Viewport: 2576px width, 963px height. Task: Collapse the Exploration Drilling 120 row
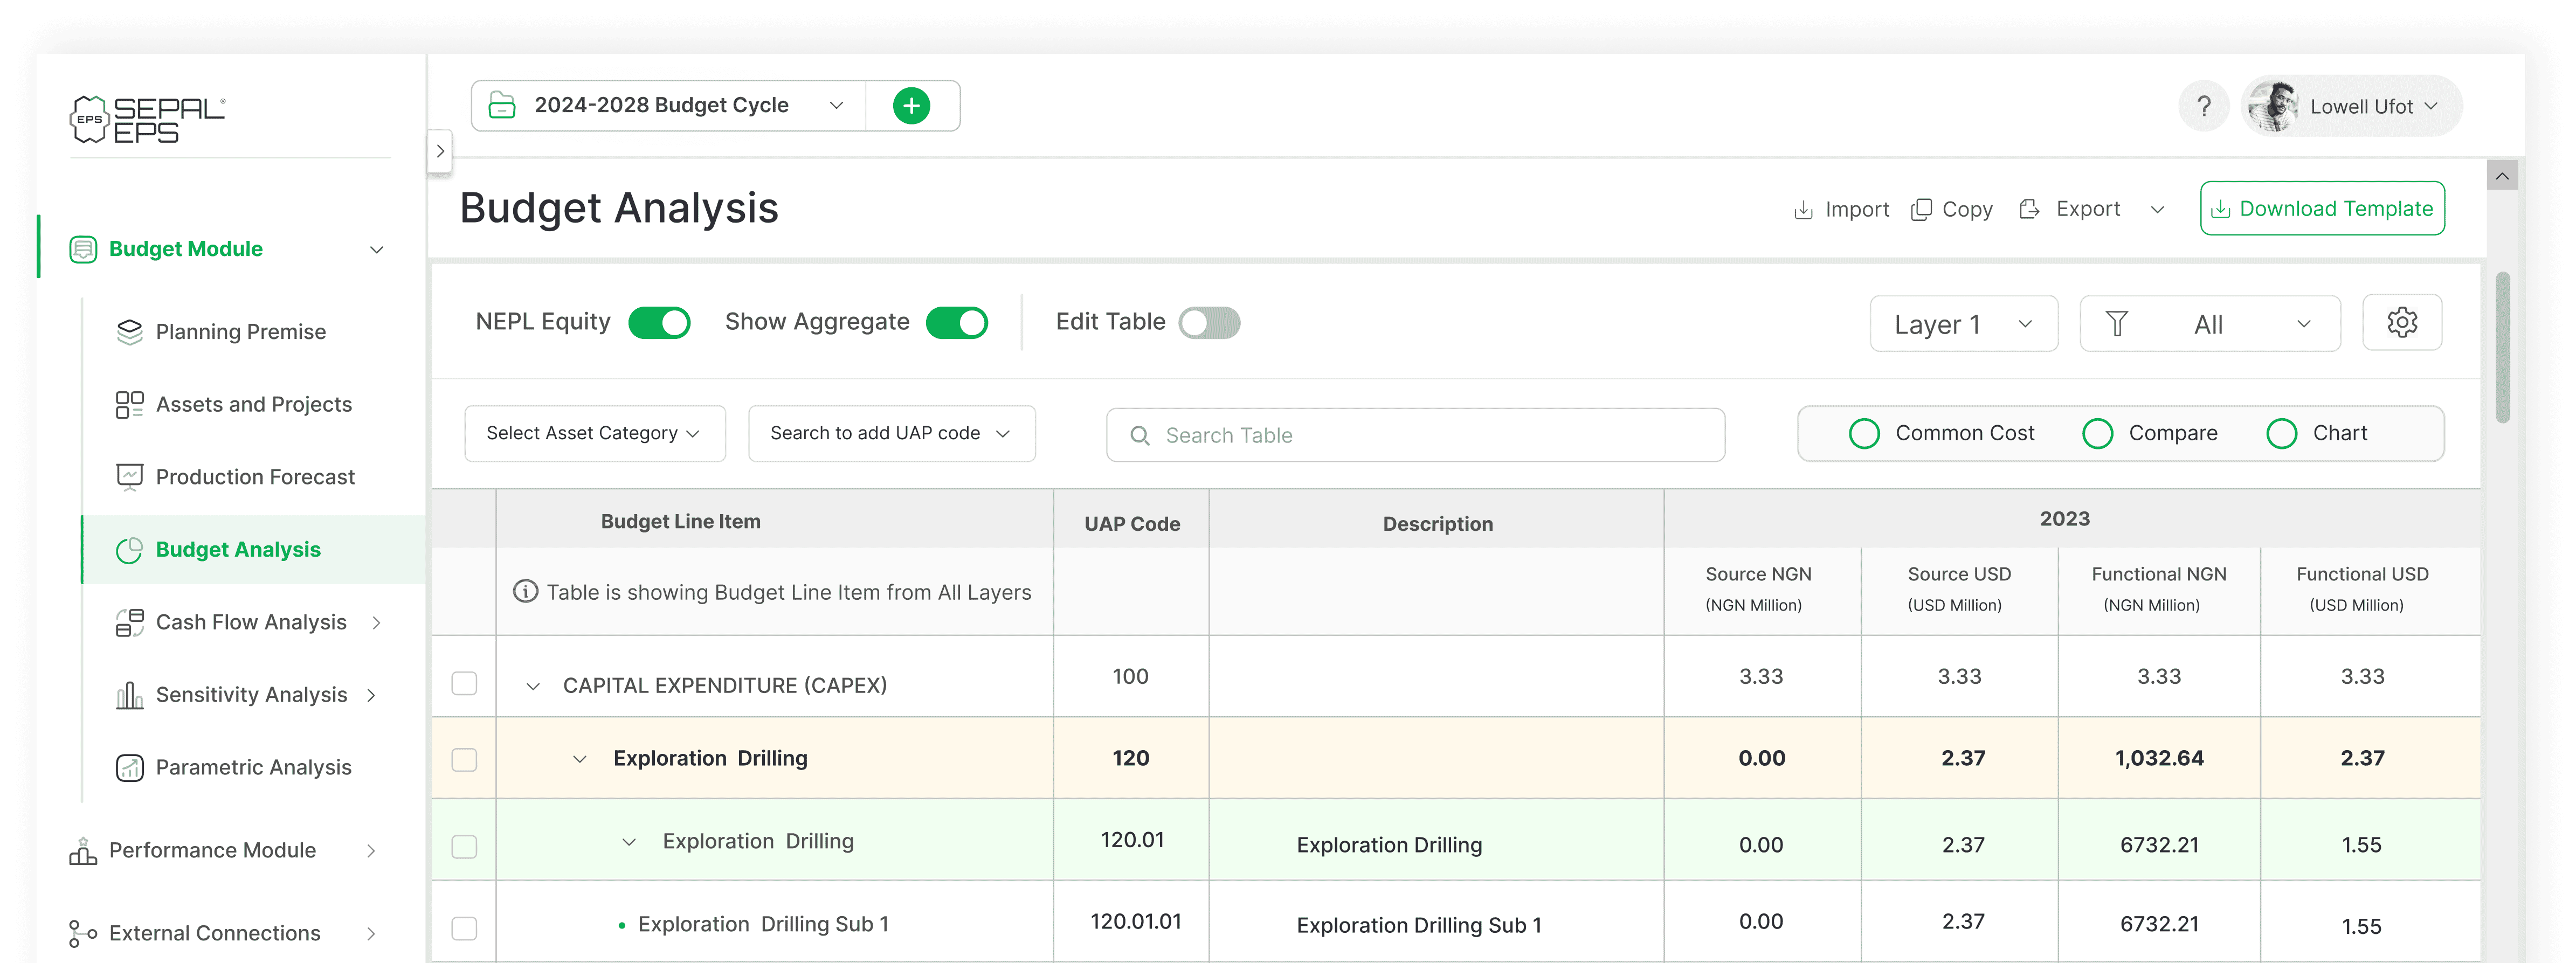(579, 759)
